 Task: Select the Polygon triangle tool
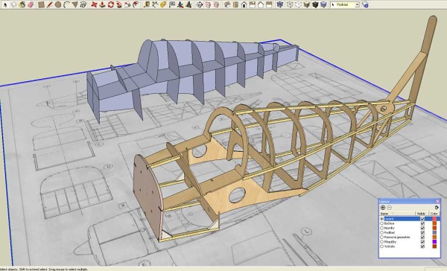coord(74,4)
